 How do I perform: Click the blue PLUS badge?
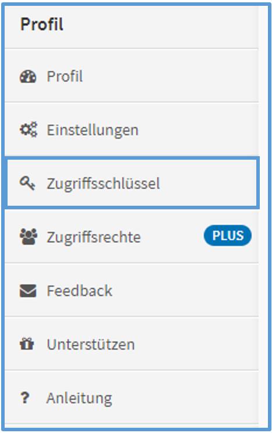click(x=228, y=235)
